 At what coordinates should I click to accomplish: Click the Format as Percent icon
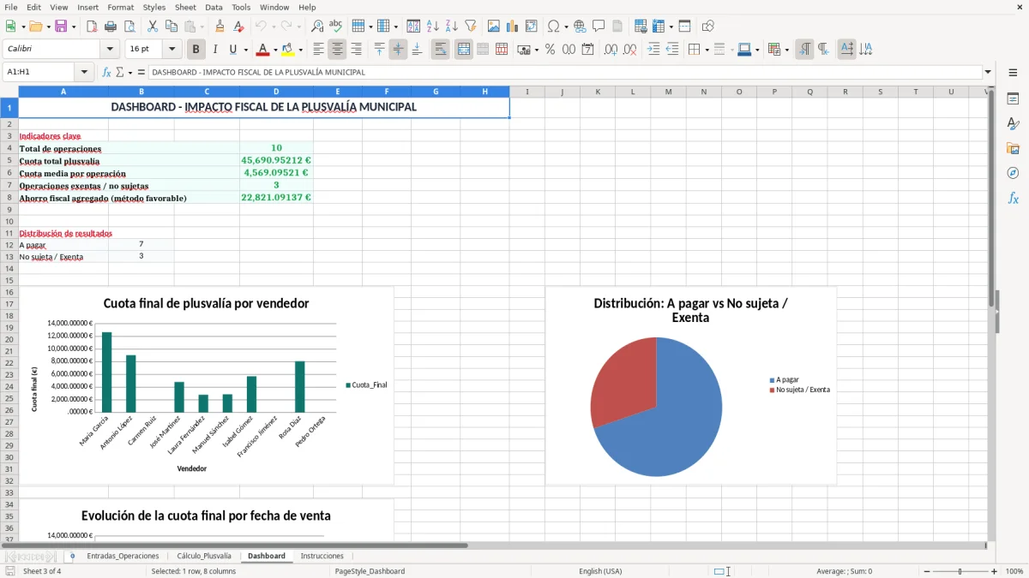(550, 50)
